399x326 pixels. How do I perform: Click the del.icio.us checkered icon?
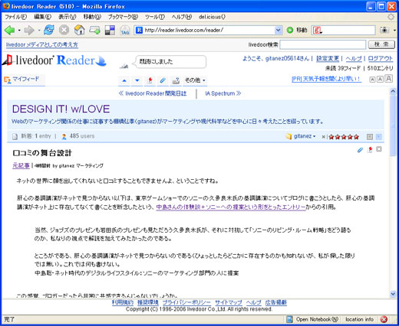coord(110,30)
